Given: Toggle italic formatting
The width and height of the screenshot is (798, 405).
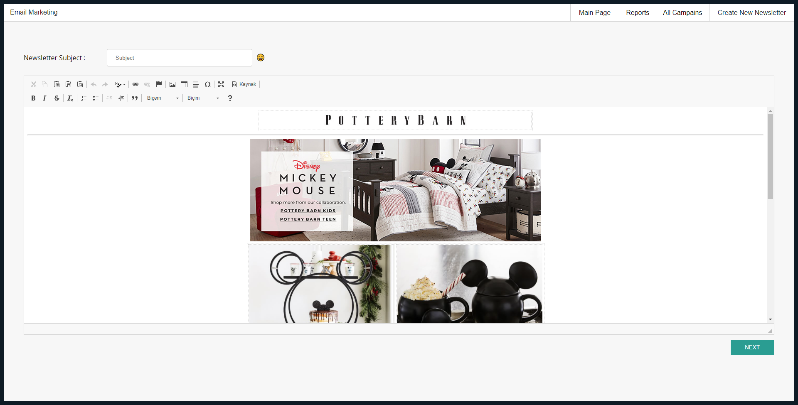Looking at the screenshot, I should (44, 98).
